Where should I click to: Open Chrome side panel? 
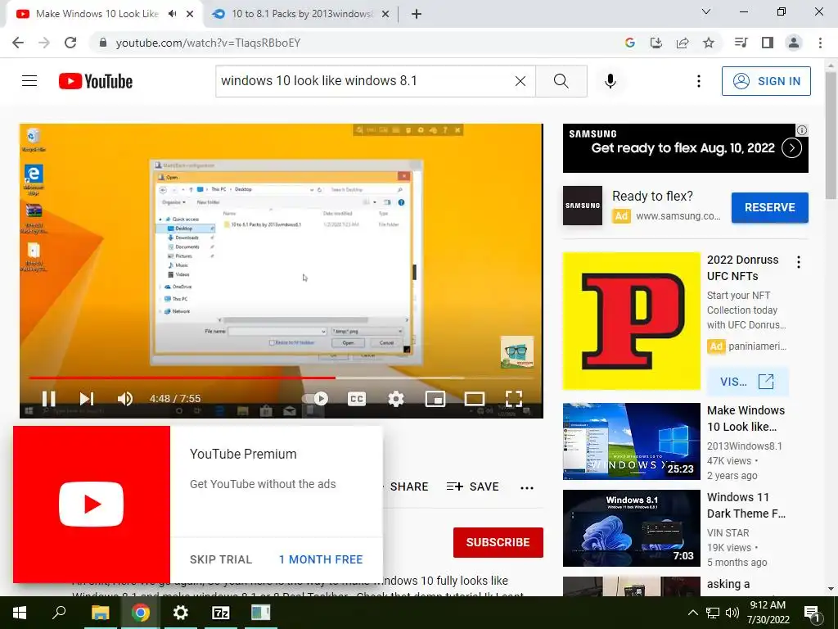(768, 43)
